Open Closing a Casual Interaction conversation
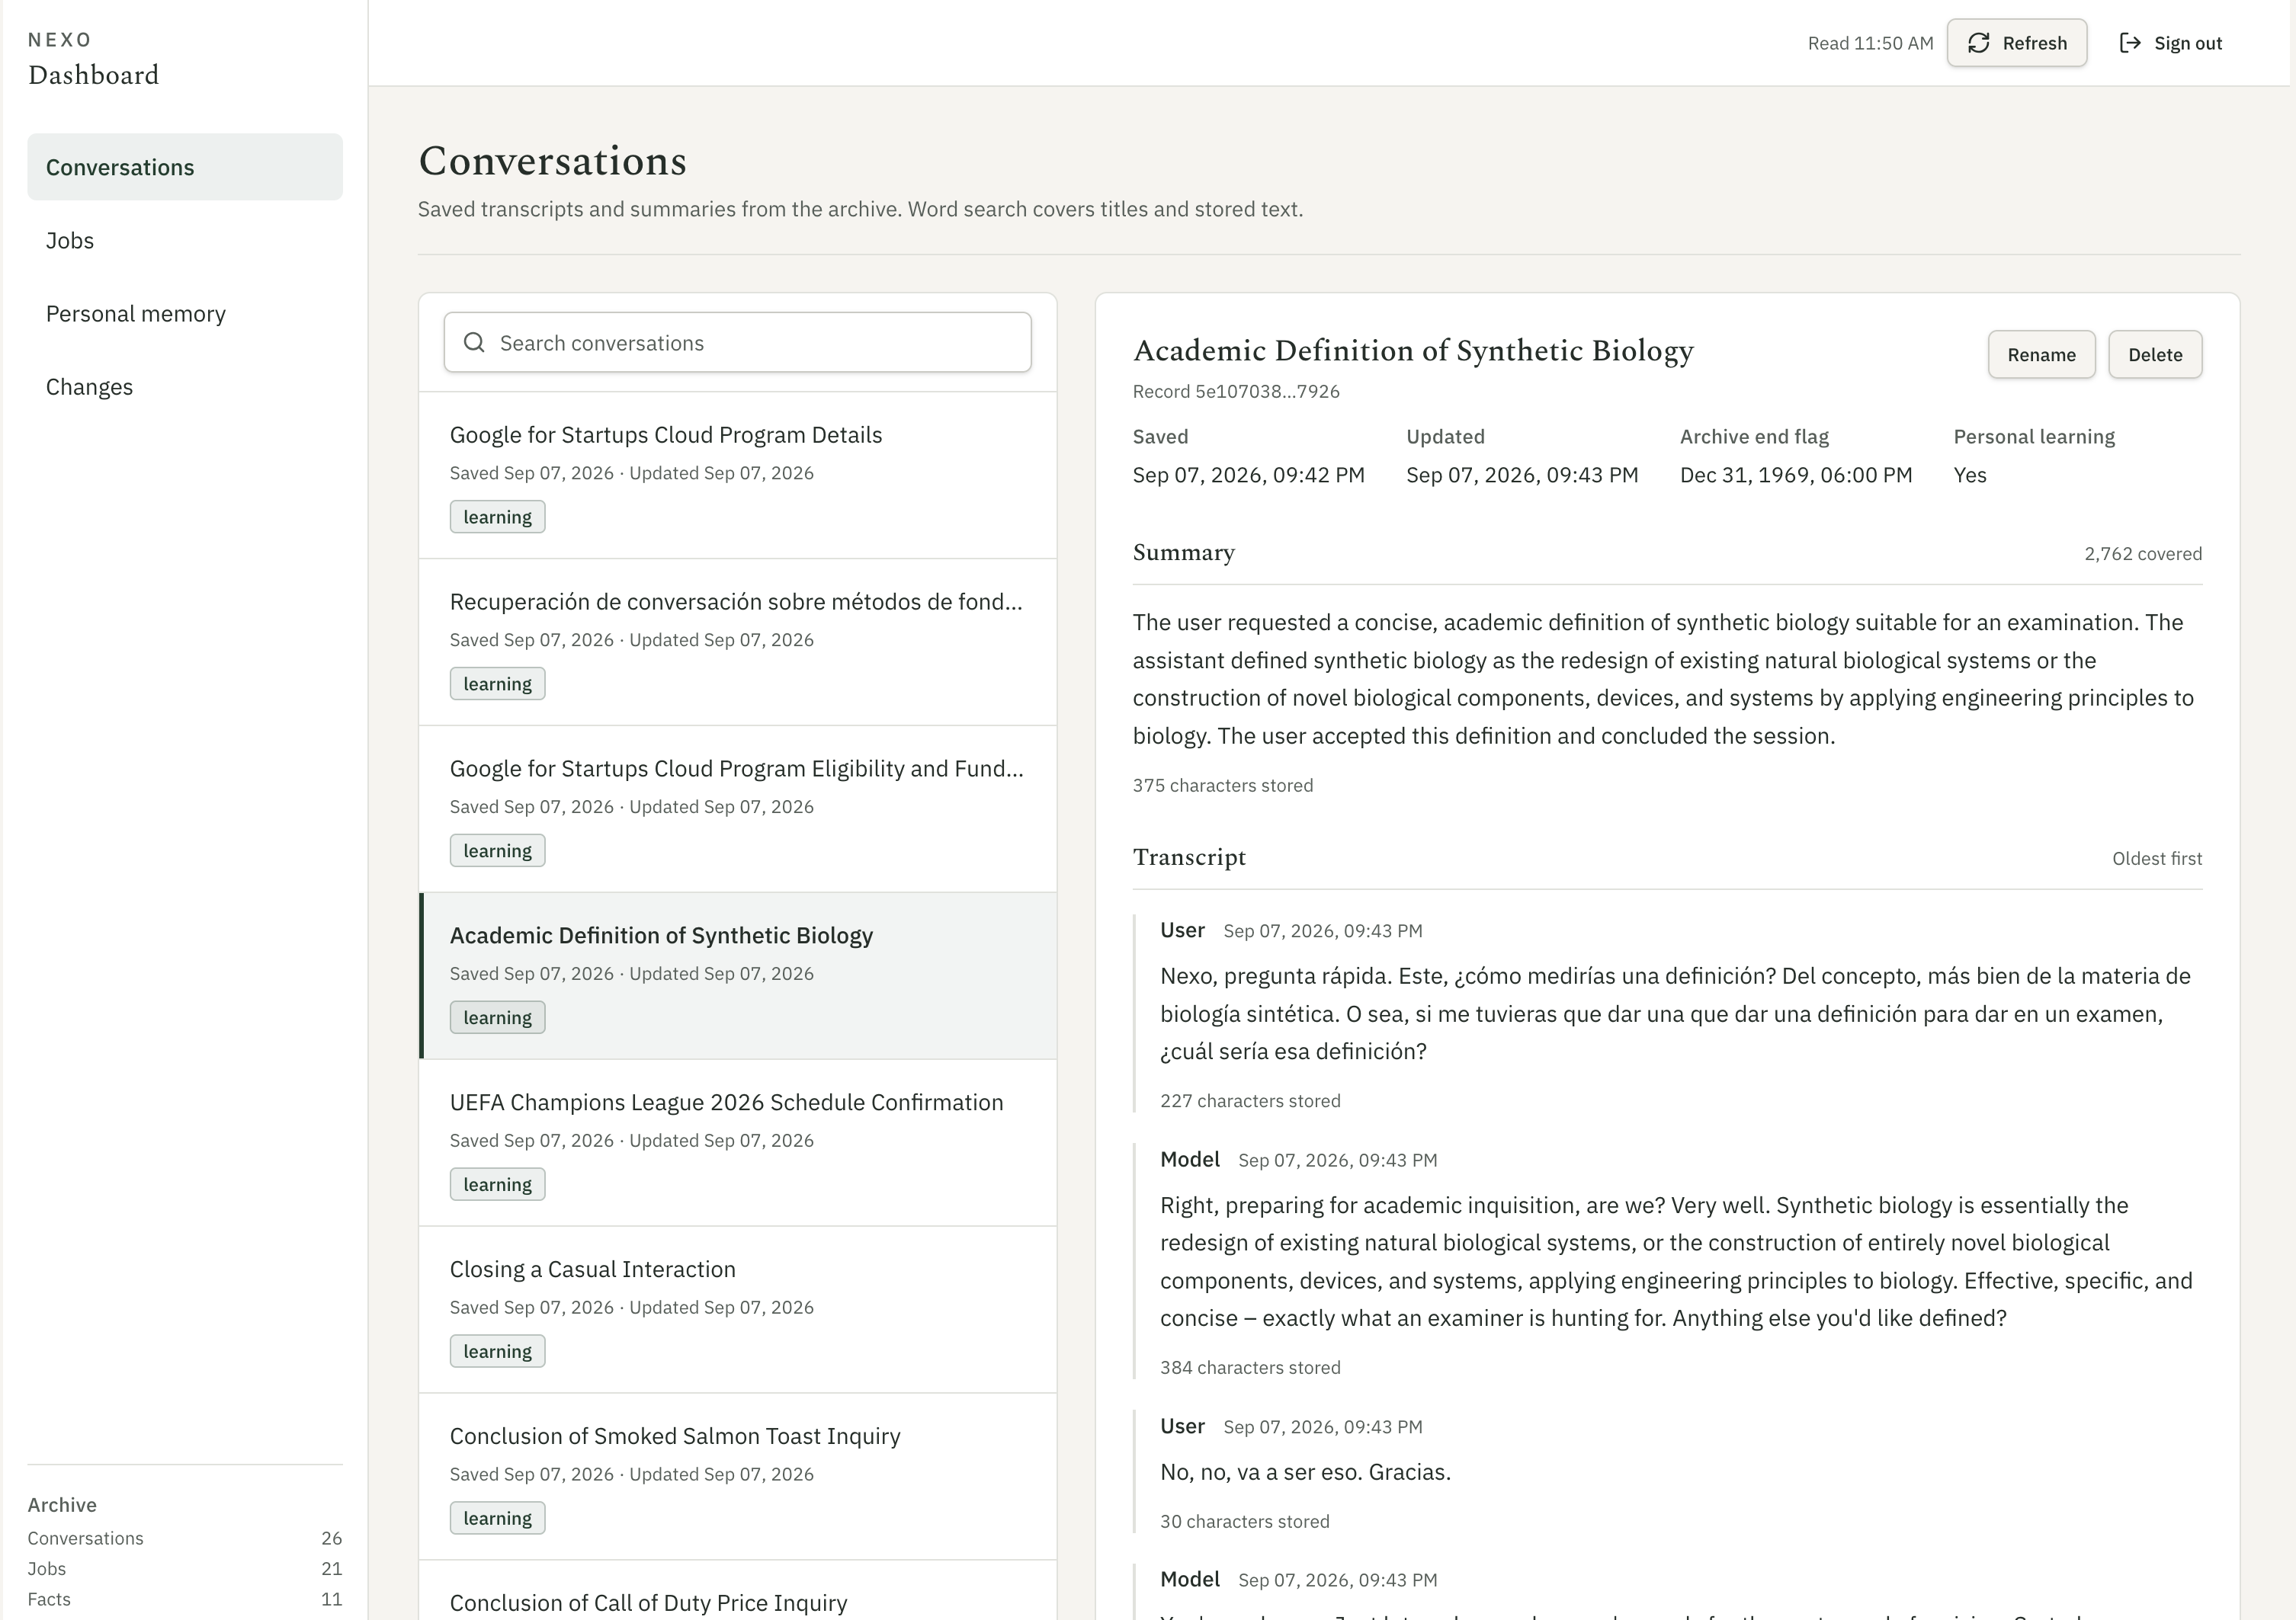This screenshot has height=1620, width=2296. click(738, 1310)
